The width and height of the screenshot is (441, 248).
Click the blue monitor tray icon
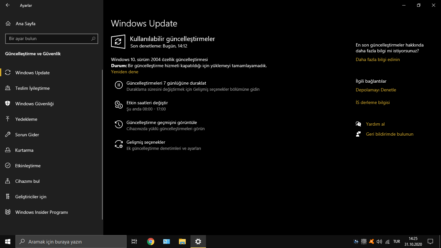356,242
